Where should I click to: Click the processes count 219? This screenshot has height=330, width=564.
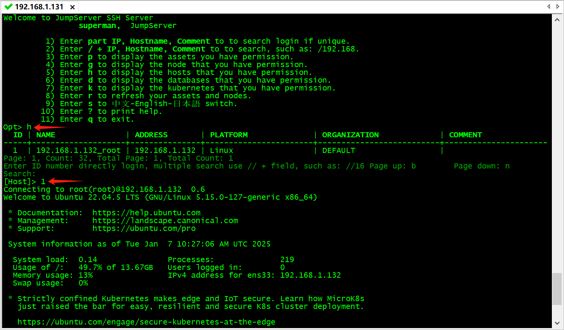click(287, 259)
